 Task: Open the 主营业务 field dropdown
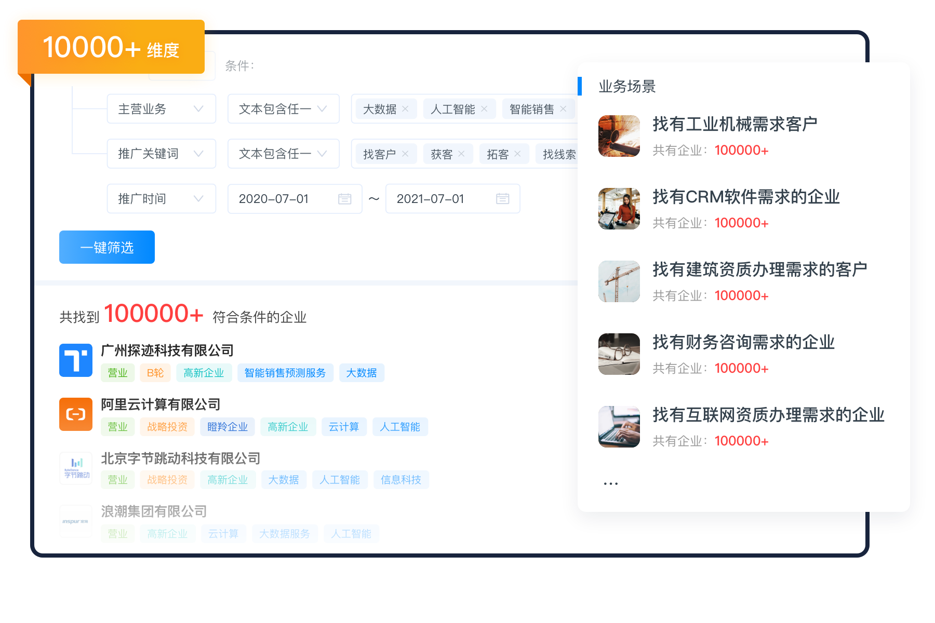[x=162, y=109]
